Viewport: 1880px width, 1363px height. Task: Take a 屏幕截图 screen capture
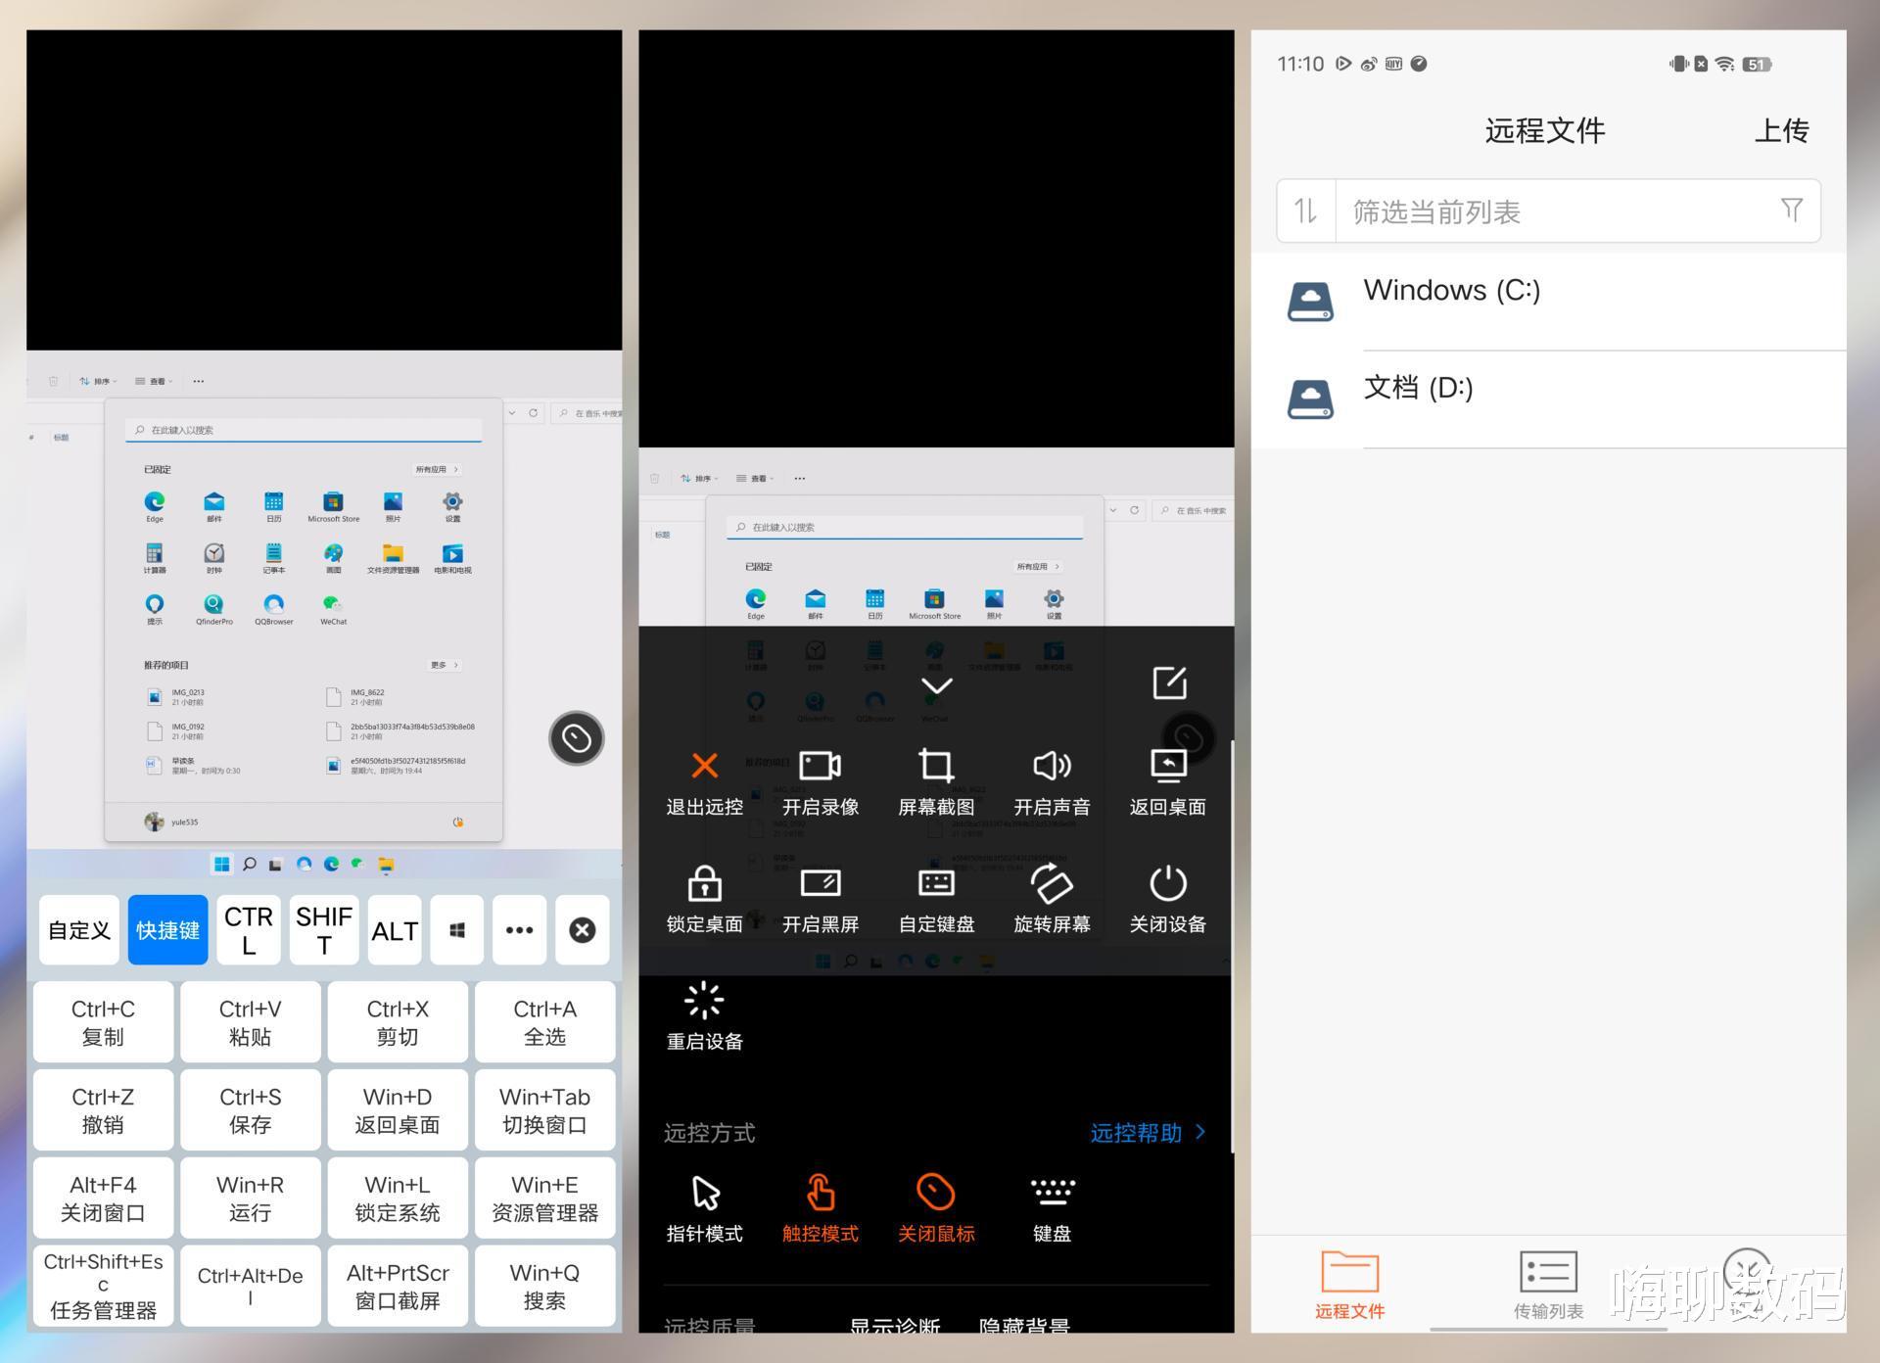click(936, 766)
